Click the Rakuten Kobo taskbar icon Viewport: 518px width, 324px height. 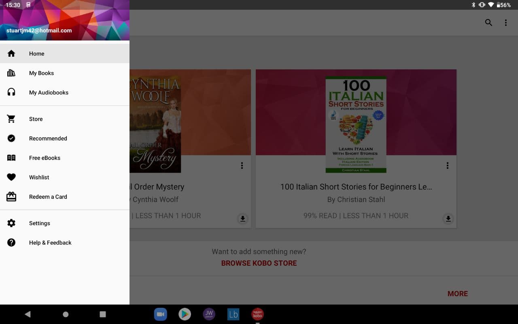[258, 314]
